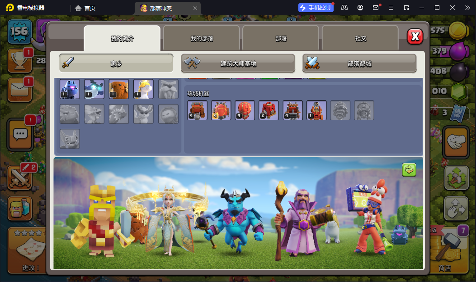Viewport: 476px width, 282px height.
Task: Tap the Grand Warden in hero scenery
Action: coord(299,221)
